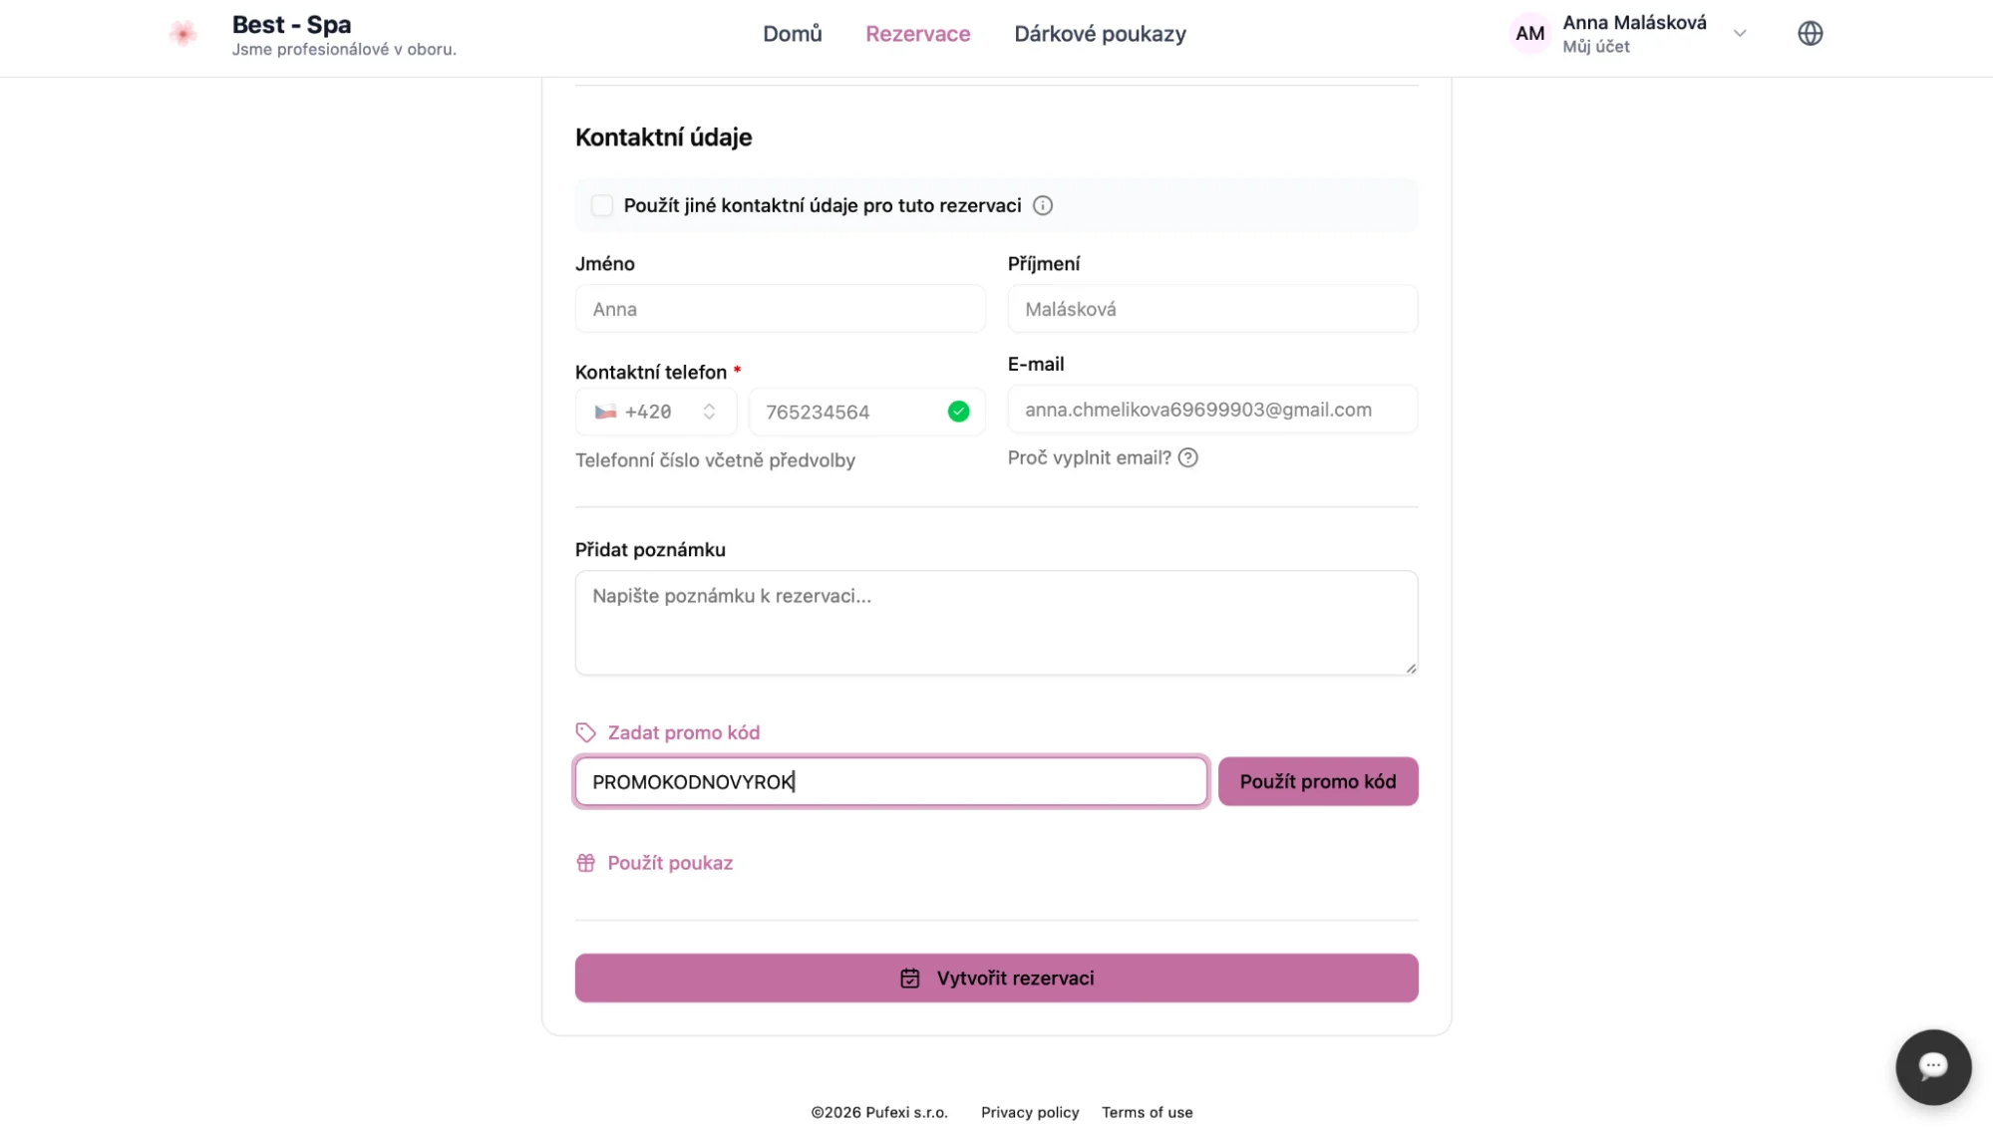The width and height of the screenshot is (1993, 1128).
Task: Open the Privacy policy link
Action: click(x=1030, y=1112)
